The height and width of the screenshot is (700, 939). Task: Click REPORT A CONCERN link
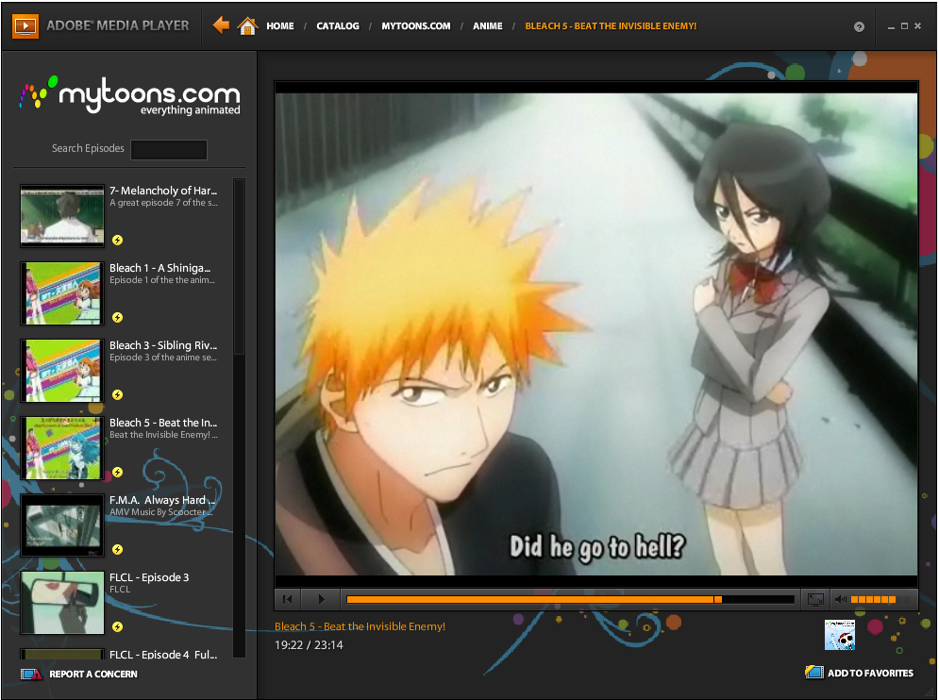[x=93, y=675]
